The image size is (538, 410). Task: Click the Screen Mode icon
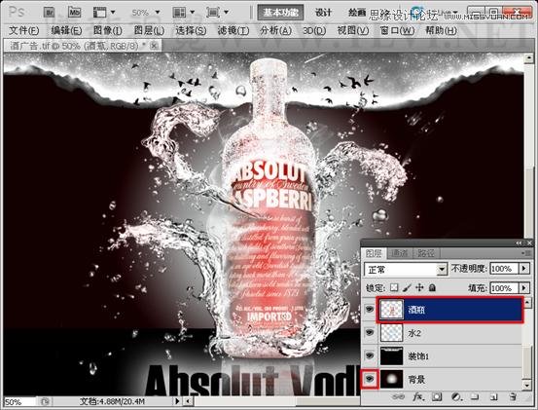213,13
